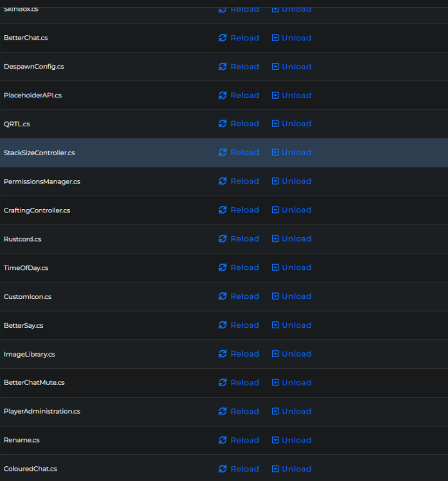This screenshot has width=448, height=481.
Task: Click the reload icon beside PlaceholderAPI.cs
Action: click(223, 96)
